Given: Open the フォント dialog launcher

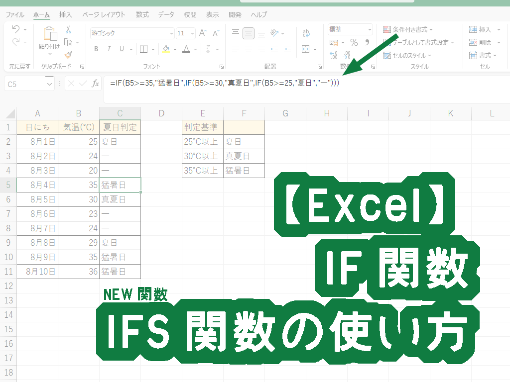Looking at the screenshot, I should point(222,67).
